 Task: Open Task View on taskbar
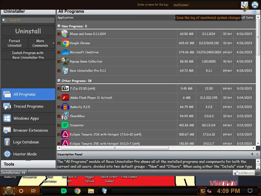point(33,191)
